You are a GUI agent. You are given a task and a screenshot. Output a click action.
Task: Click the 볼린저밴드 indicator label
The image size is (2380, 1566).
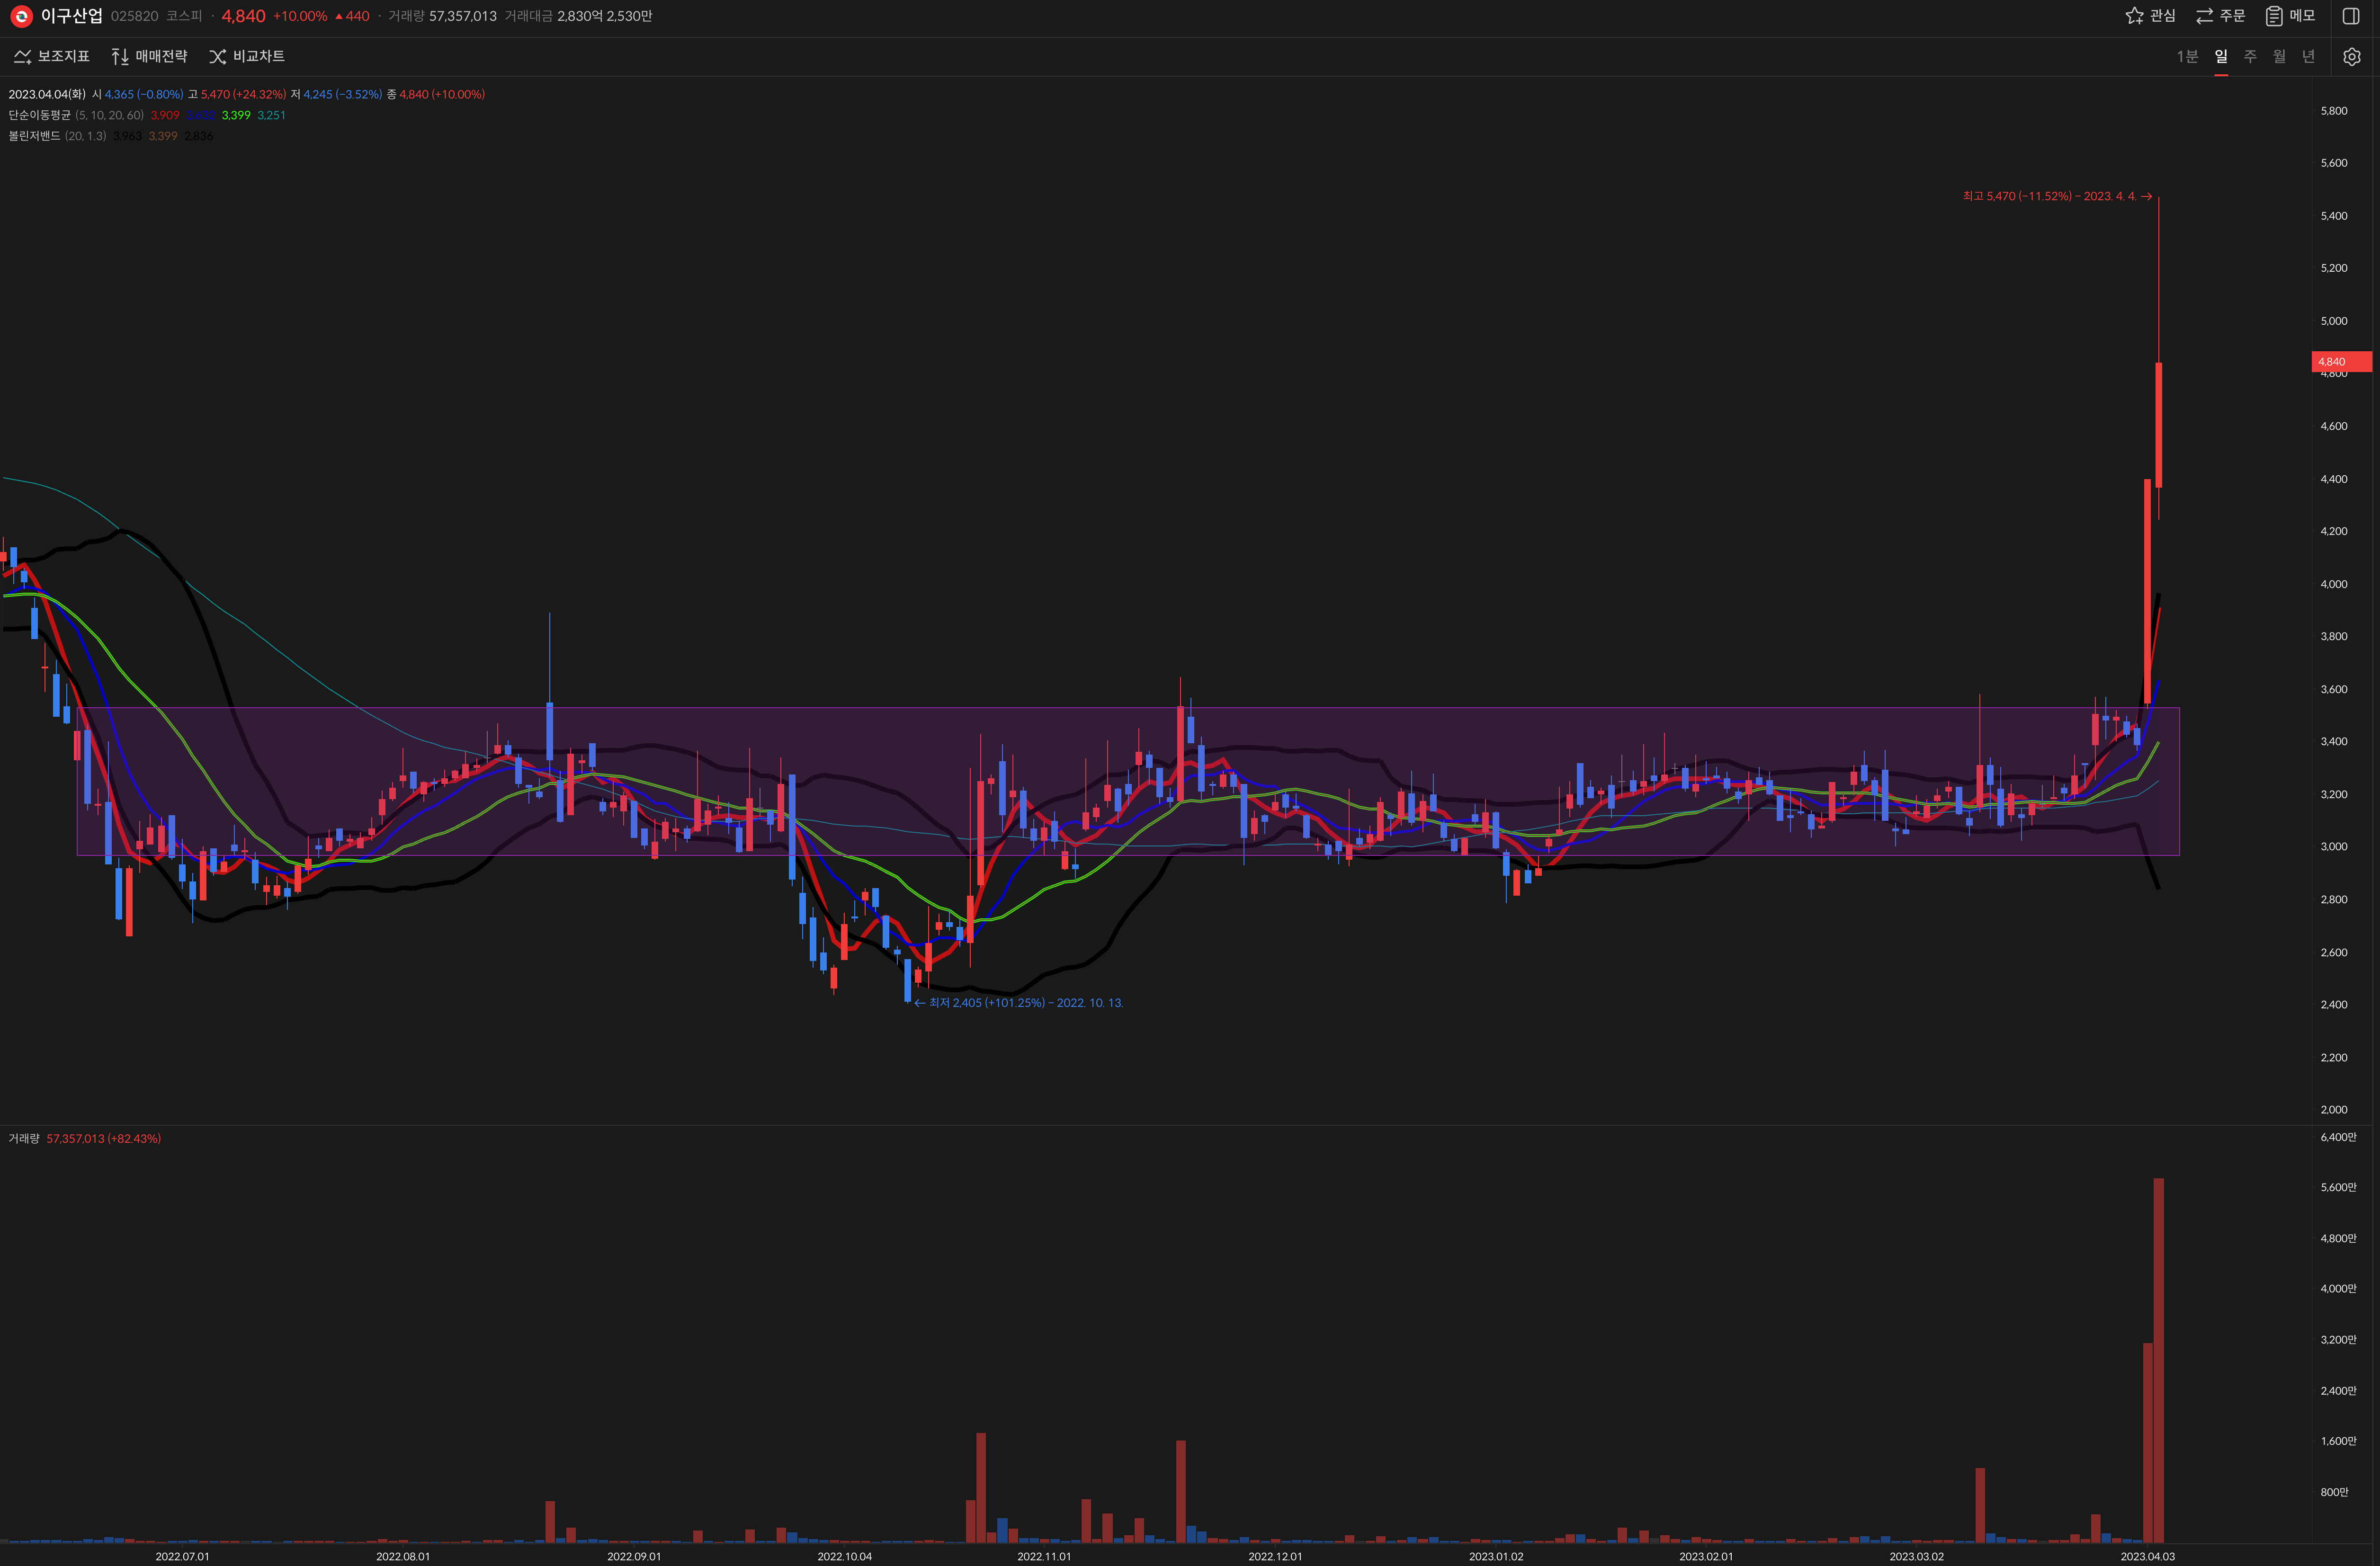34,136
